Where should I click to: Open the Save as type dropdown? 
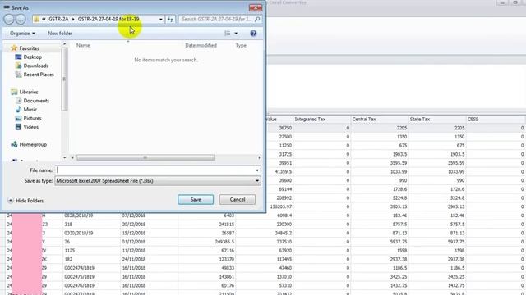point(157,180)
